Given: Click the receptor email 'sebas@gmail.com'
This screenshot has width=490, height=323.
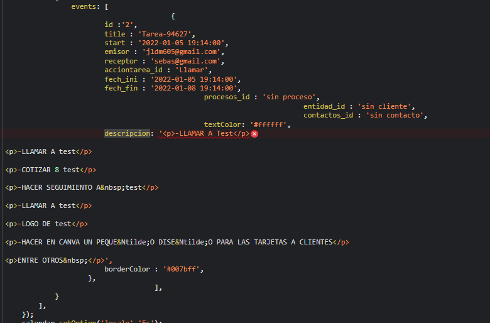Looking at the screenshot, I should coord(185,61).
